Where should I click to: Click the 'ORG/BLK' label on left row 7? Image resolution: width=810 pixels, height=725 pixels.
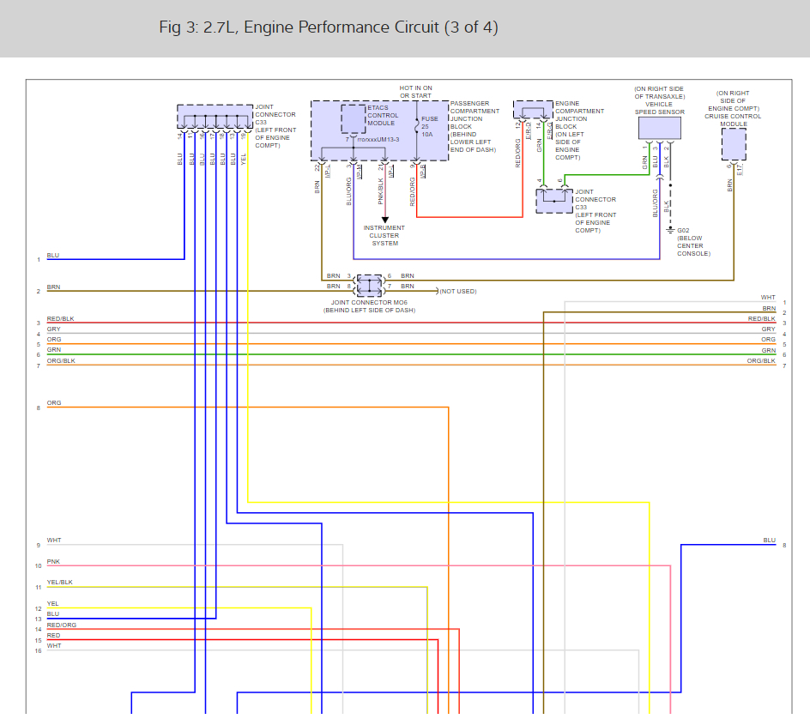(x=61, y=360)
